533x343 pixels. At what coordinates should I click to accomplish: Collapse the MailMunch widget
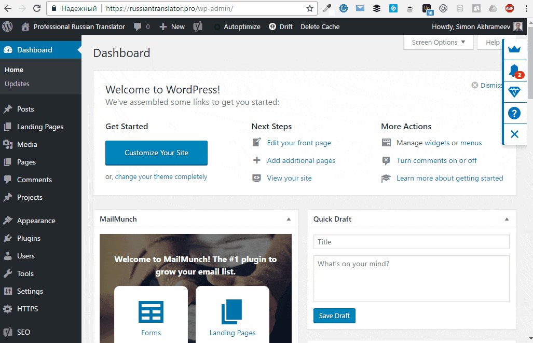click(x=289, y=219)
